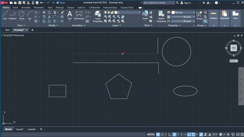The image size is (244, 137).
Task: Click the Group tool
Action: click(199, 15)
